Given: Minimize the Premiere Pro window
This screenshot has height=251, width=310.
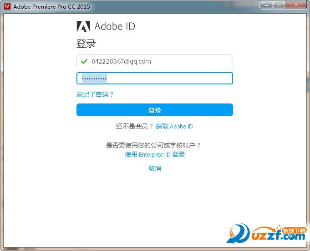Looking at the screenshot, I should pyautogui.click(x=267, y=5).
